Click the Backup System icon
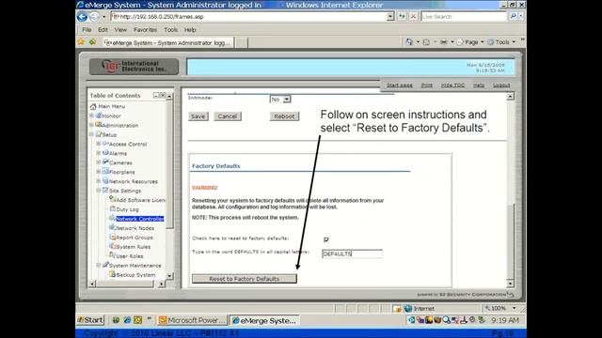Screen dimensions: 602x338 113,274
